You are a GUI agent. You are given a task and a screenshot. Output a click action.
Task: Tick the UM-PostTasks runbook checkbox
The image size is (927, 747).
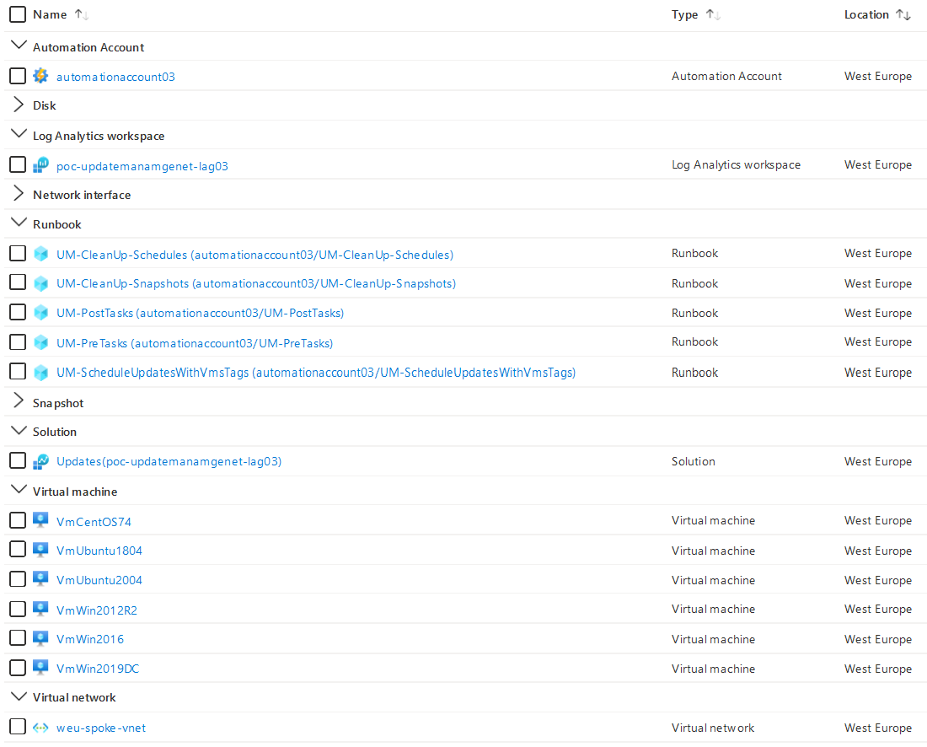(x=18, y=312)
